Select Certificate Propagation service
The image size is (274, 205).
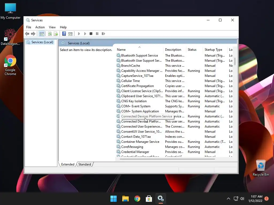[x=174, y=86]
